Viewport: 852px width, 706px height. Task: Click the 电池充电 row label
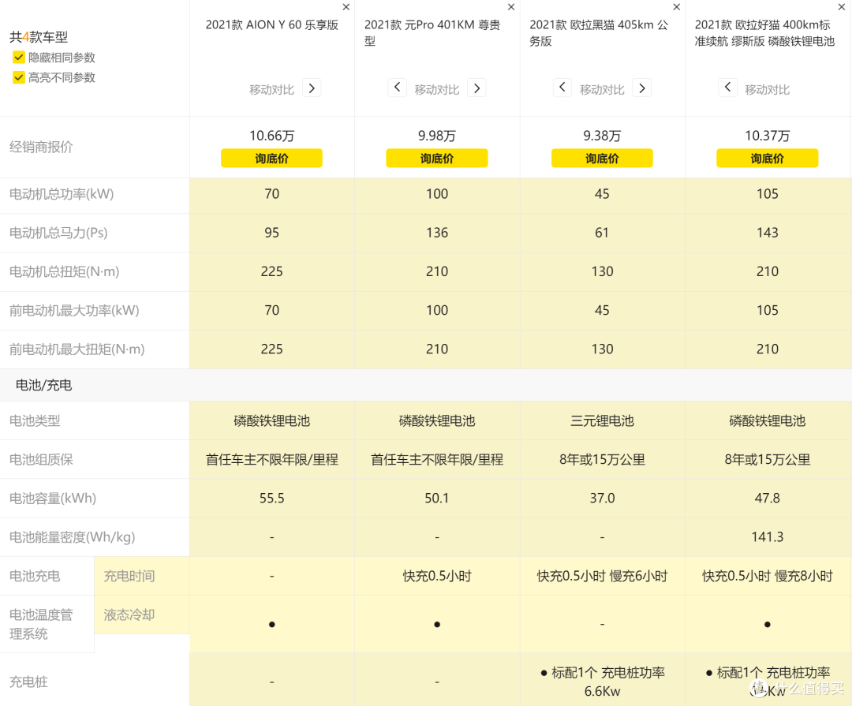pyautogui.click(x=35, y=576)
